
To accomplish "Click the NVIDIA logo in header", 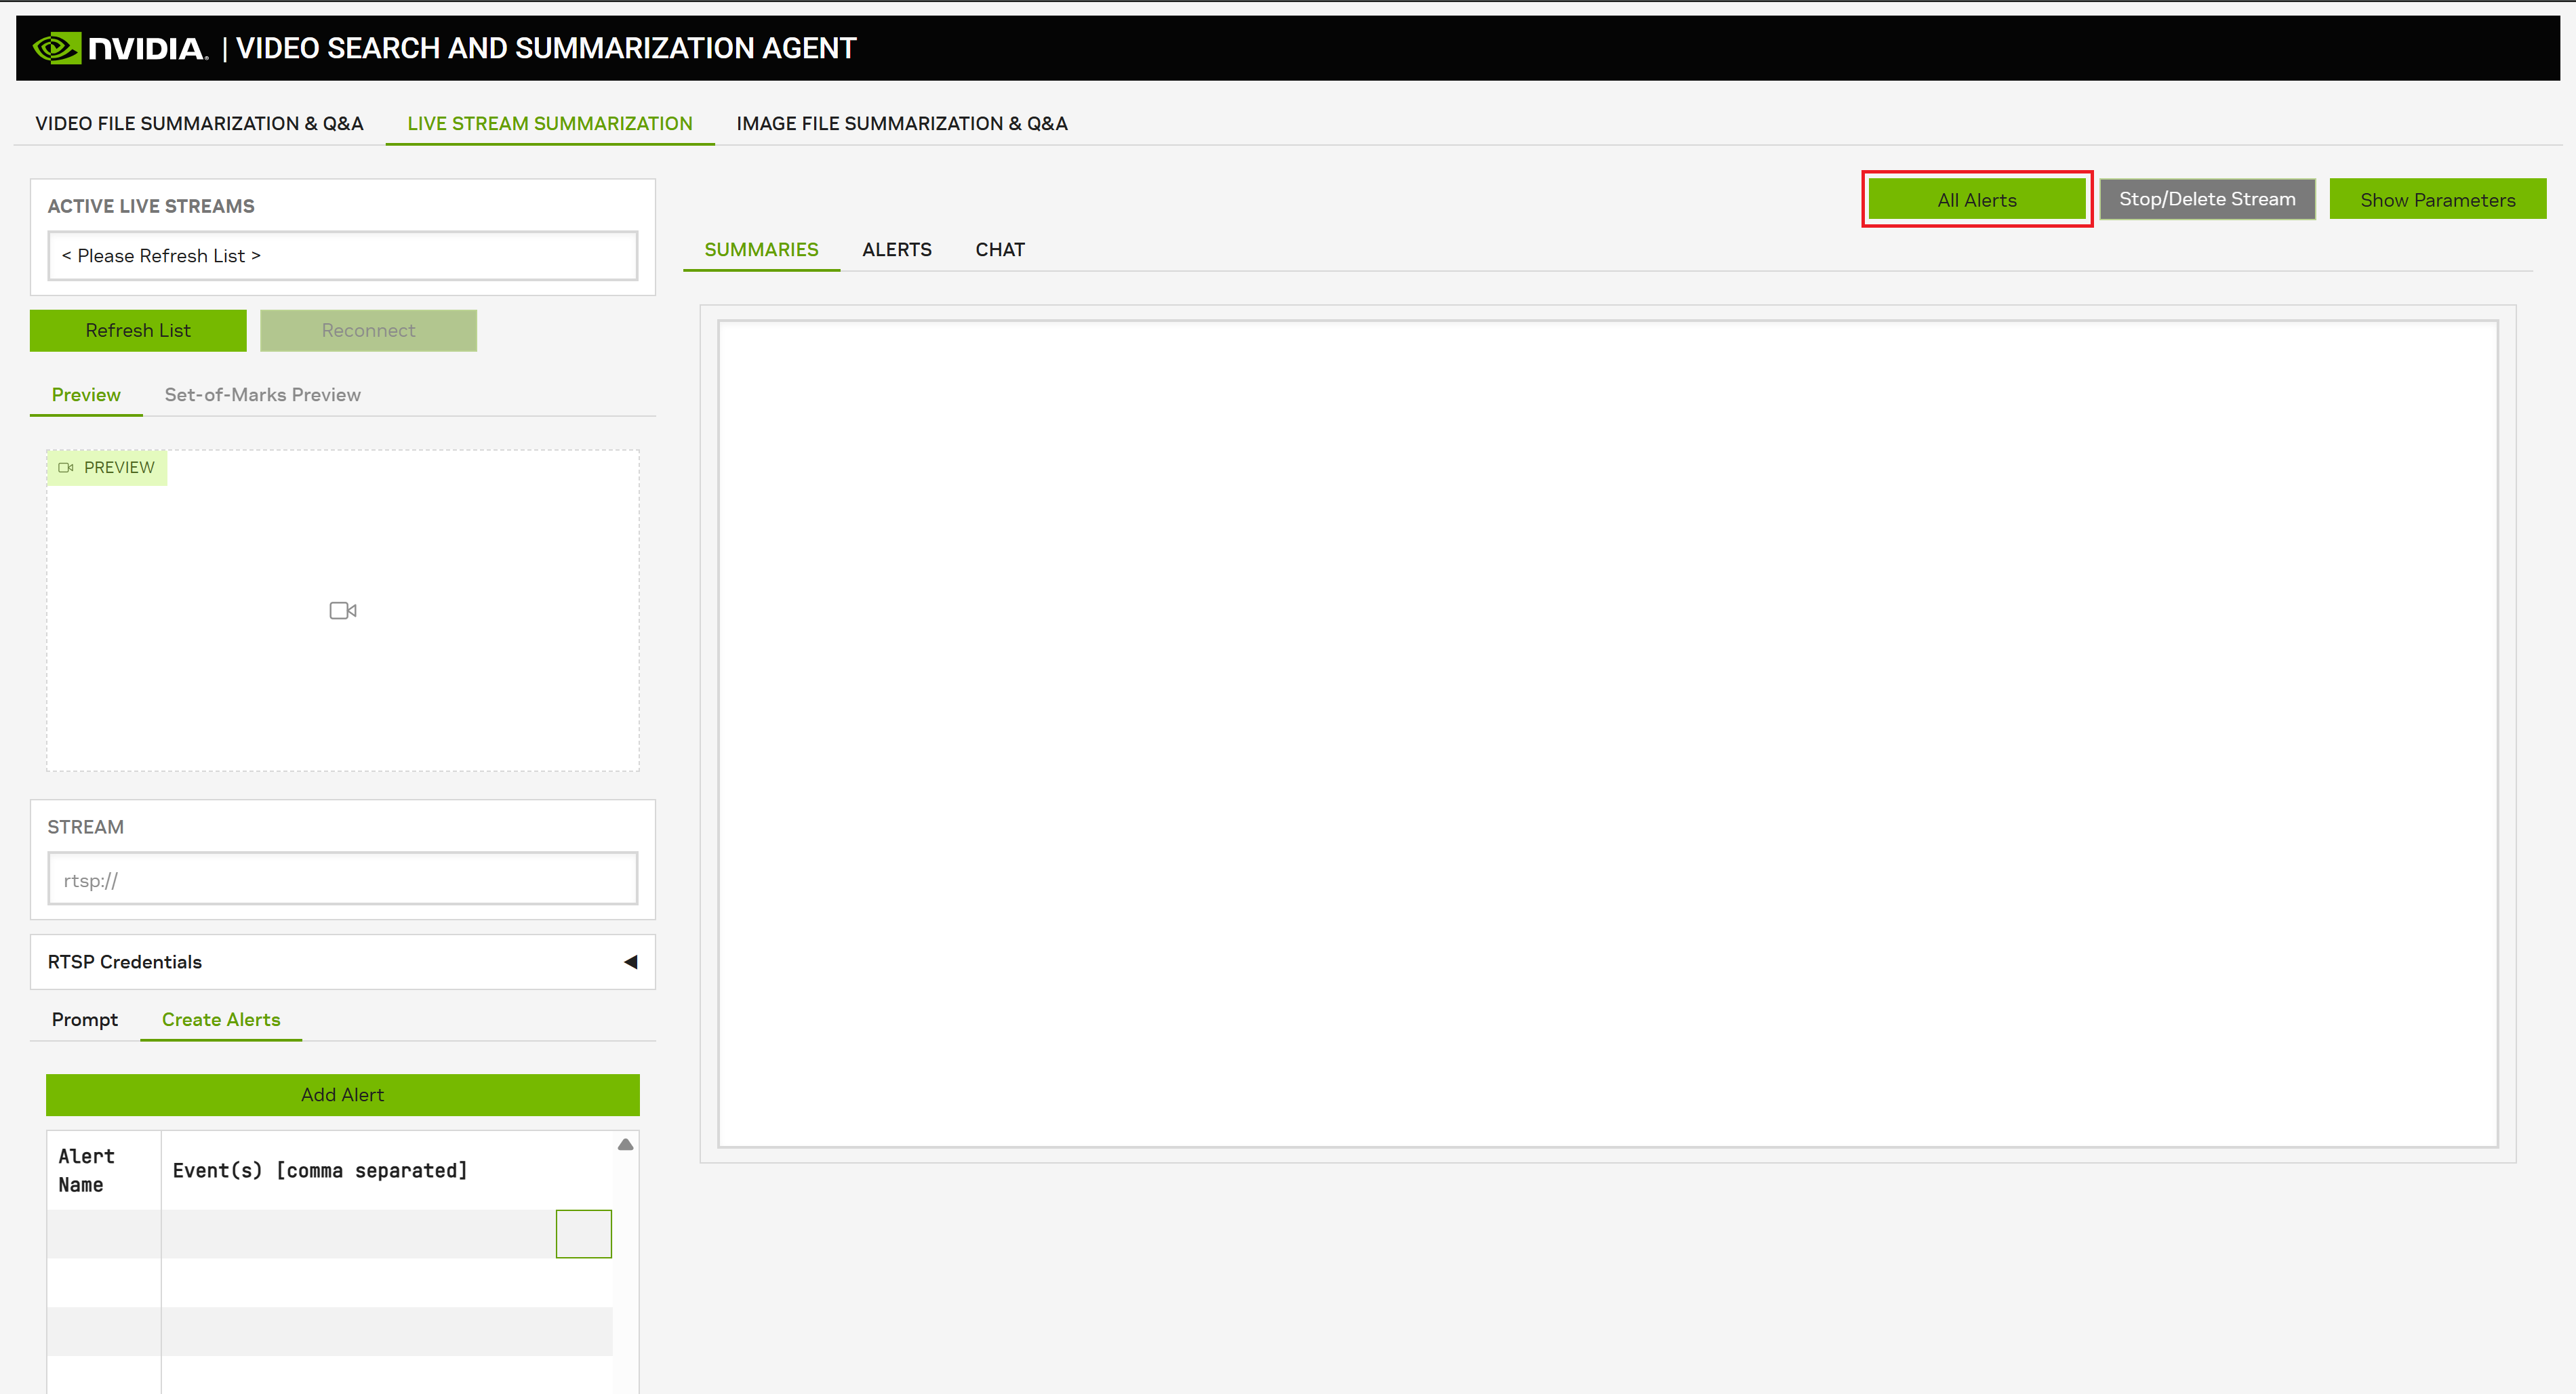I will click(x=120, y=48).
